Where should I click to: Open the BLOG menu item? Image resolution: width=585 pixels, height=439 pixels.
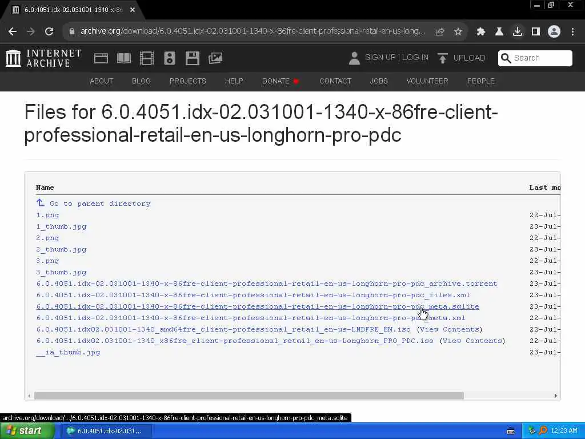[x=141, y=81]
